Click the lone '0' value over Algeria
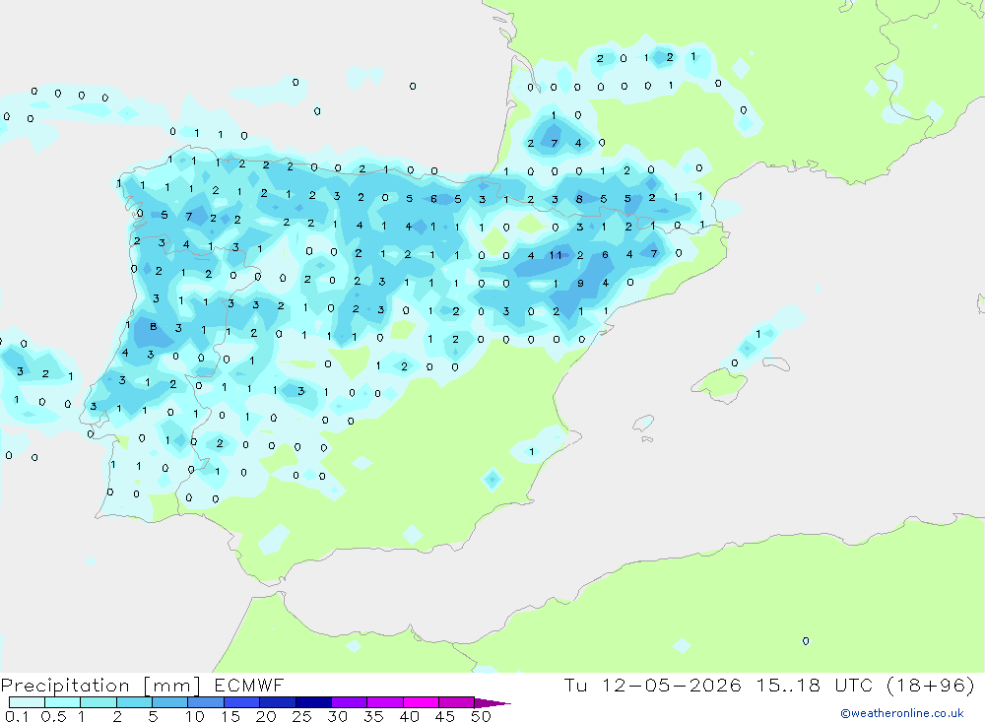The width and height of the screenshot is (985, 722). (806, 641)
